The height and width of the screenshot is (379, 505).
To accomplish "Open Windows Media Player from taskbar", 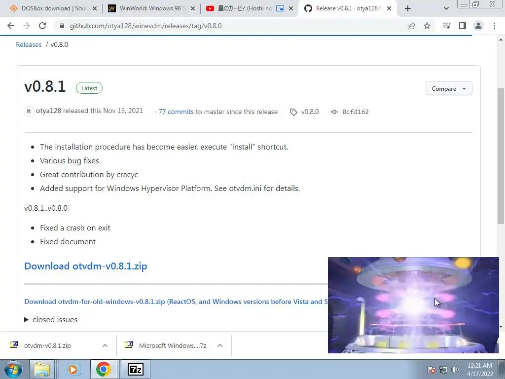I will (x=73, y=369).
